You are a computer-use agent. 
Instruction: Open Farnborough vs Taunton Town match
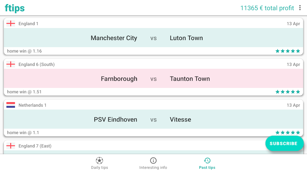(153, 79)
